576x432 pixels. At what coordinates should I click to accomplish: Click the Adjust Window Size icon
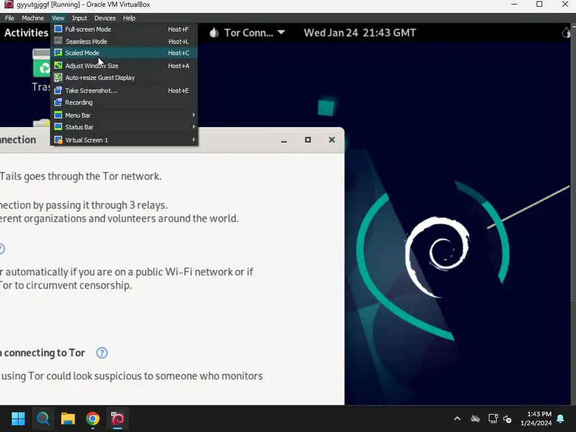click(58, 65)
